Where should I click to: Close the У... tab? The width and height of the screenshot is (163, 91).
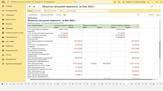(113, 84)
